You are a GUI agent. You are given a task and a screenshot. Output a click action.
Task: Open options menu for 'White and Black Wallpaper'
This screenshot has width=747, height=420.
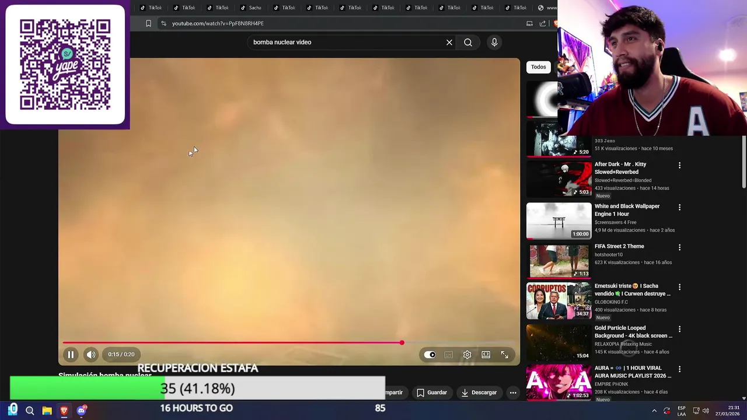click(679, 208)
